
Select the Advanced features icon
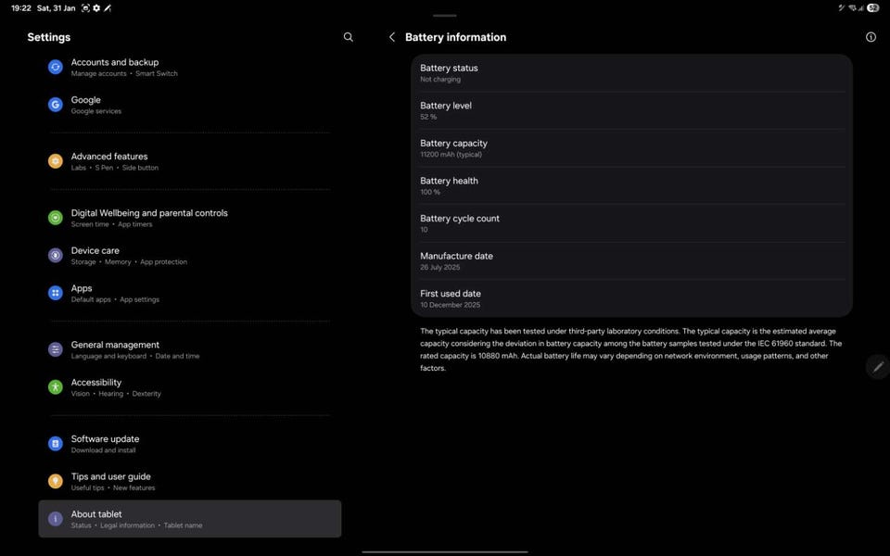click(x=56, y=161)
